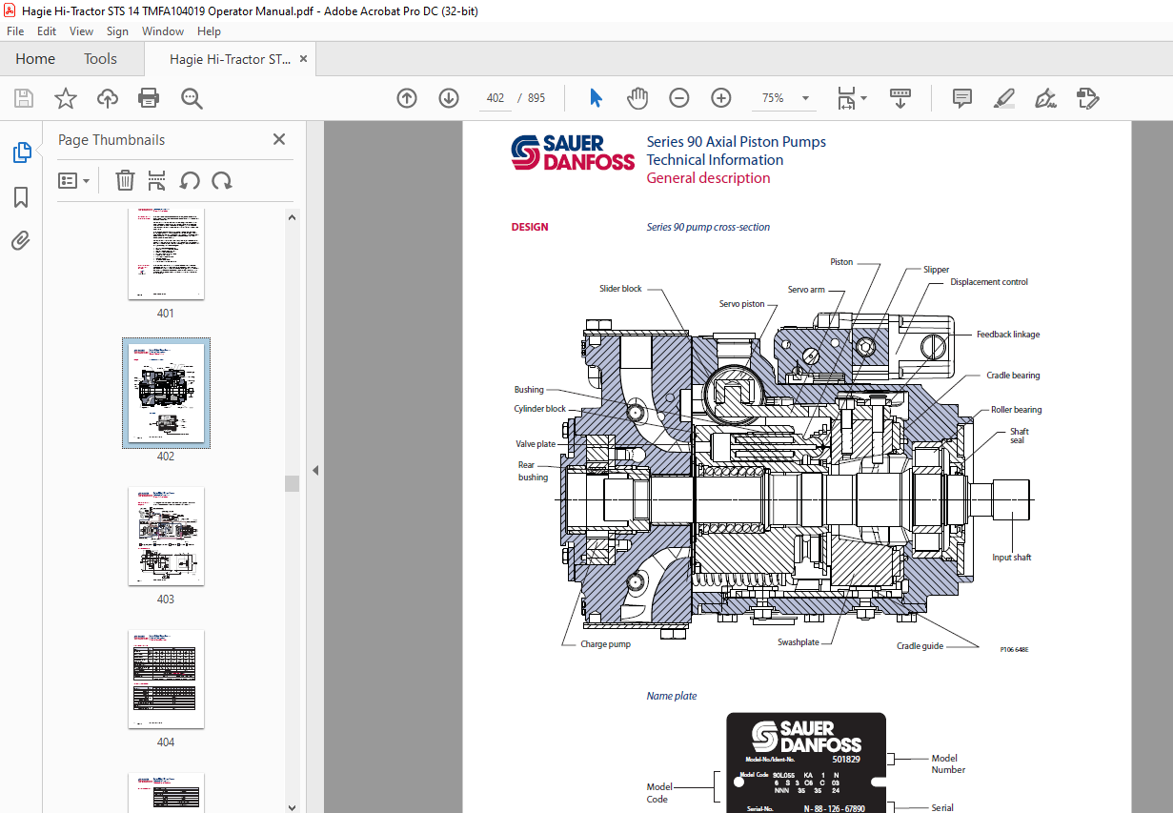This screenshot has width=1173, height=813.
Task: Switch to the Home tab
Action: click(x=35, y=59)
